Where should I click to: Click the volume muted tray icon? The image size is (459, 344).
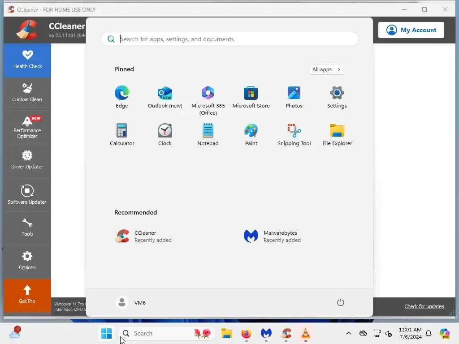coord(389,333)
